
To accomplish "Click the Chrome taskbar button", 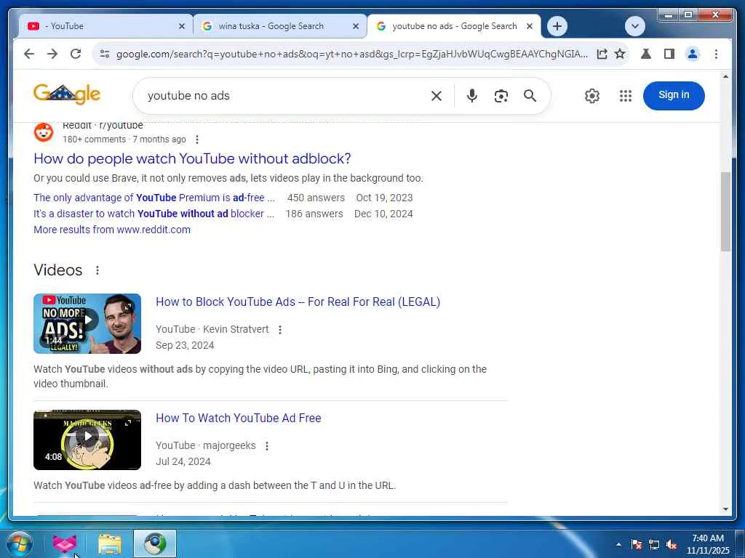I will 155,543.
